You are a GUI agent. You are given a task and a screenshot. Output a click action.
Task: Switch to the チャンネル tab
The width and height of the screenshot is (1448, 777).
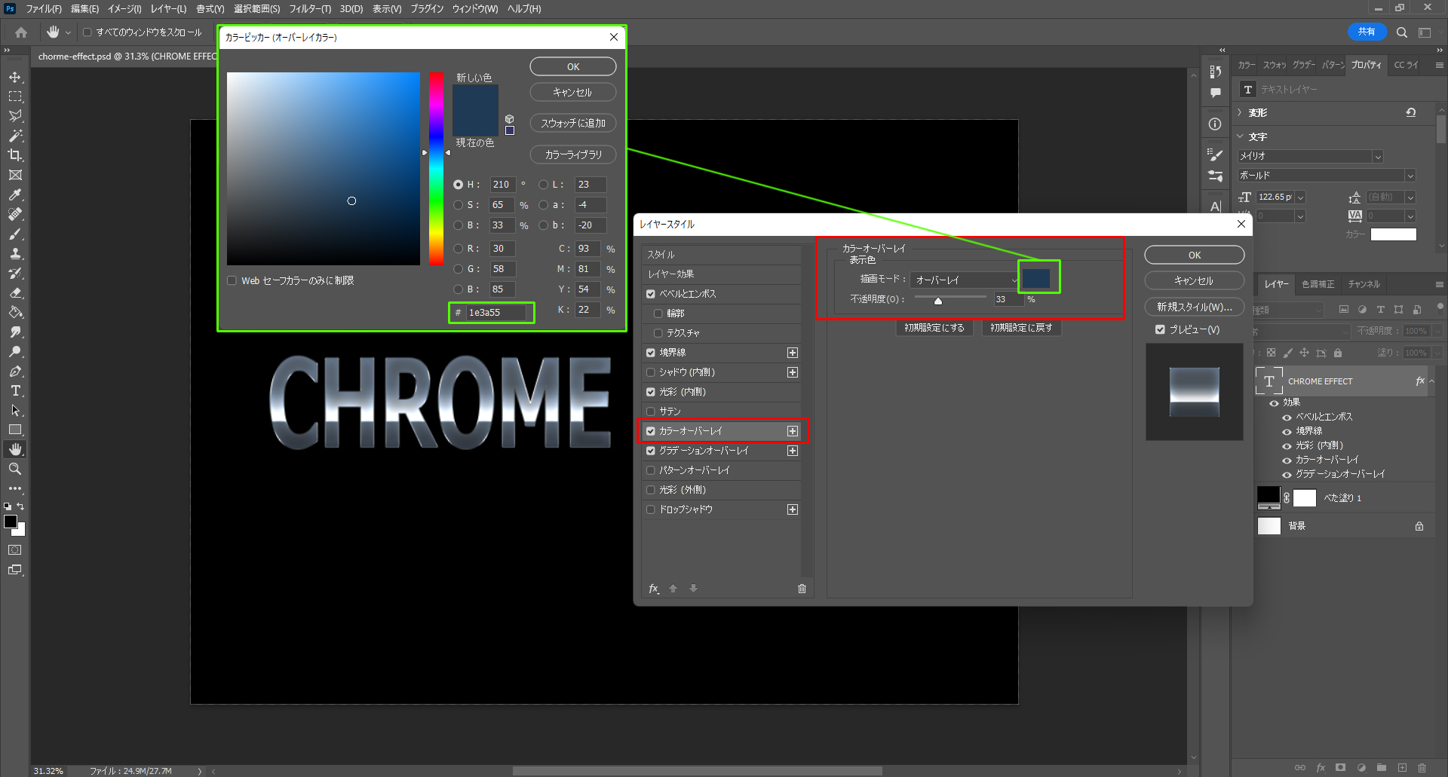(x=1364, y=284)
